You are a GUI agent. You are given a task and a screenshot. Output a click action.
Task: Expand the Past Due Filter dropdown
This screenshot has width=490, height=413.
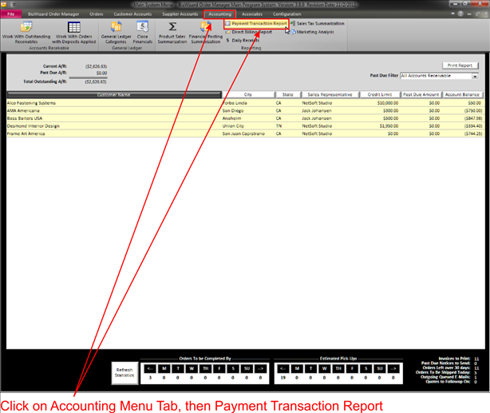[475, 77]
